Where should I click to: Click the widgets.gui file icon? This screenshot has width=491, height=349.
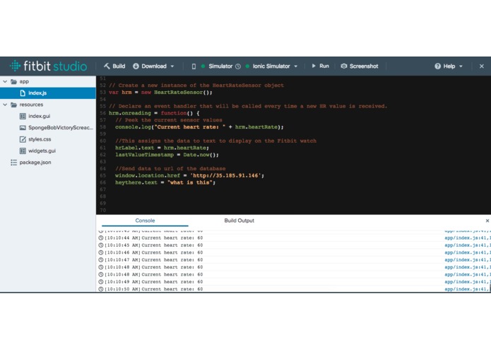tap(23, 151)
